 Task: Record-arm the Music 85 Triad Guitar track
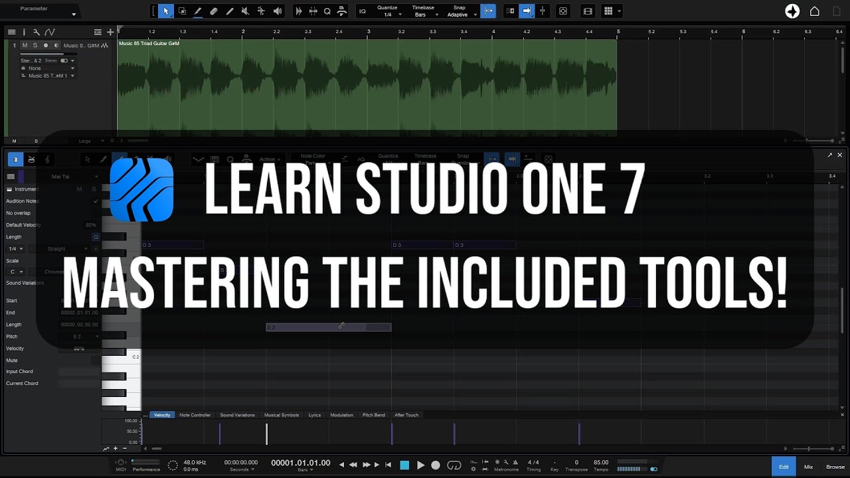pyautogui.click(x=45, y=45)
